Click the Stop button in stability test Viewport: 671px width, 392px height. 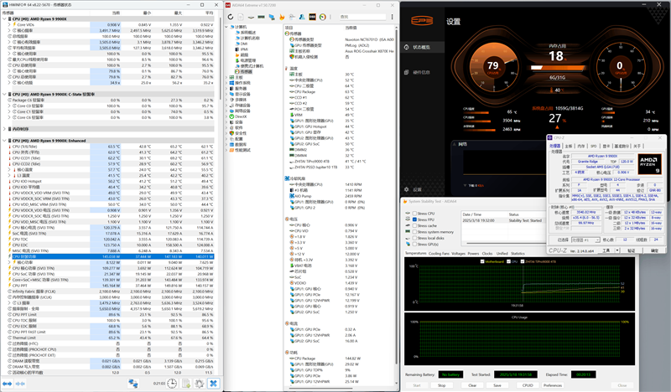click(442, 385)
